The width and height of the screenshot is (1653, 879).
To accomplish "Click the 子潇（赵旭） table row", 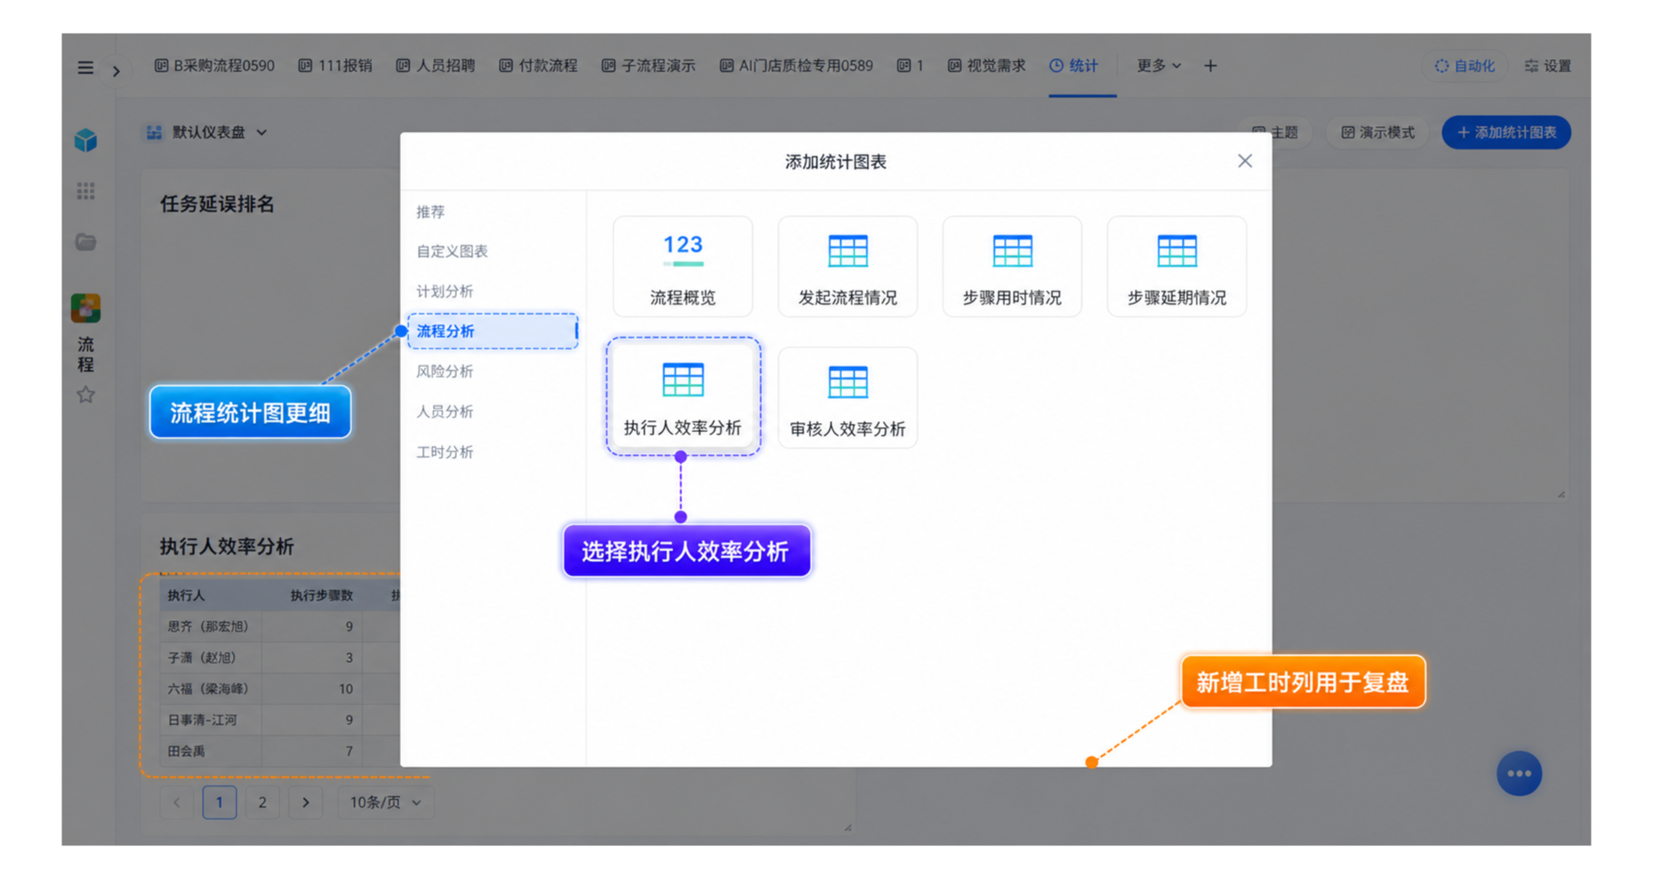I will point(280,658).
